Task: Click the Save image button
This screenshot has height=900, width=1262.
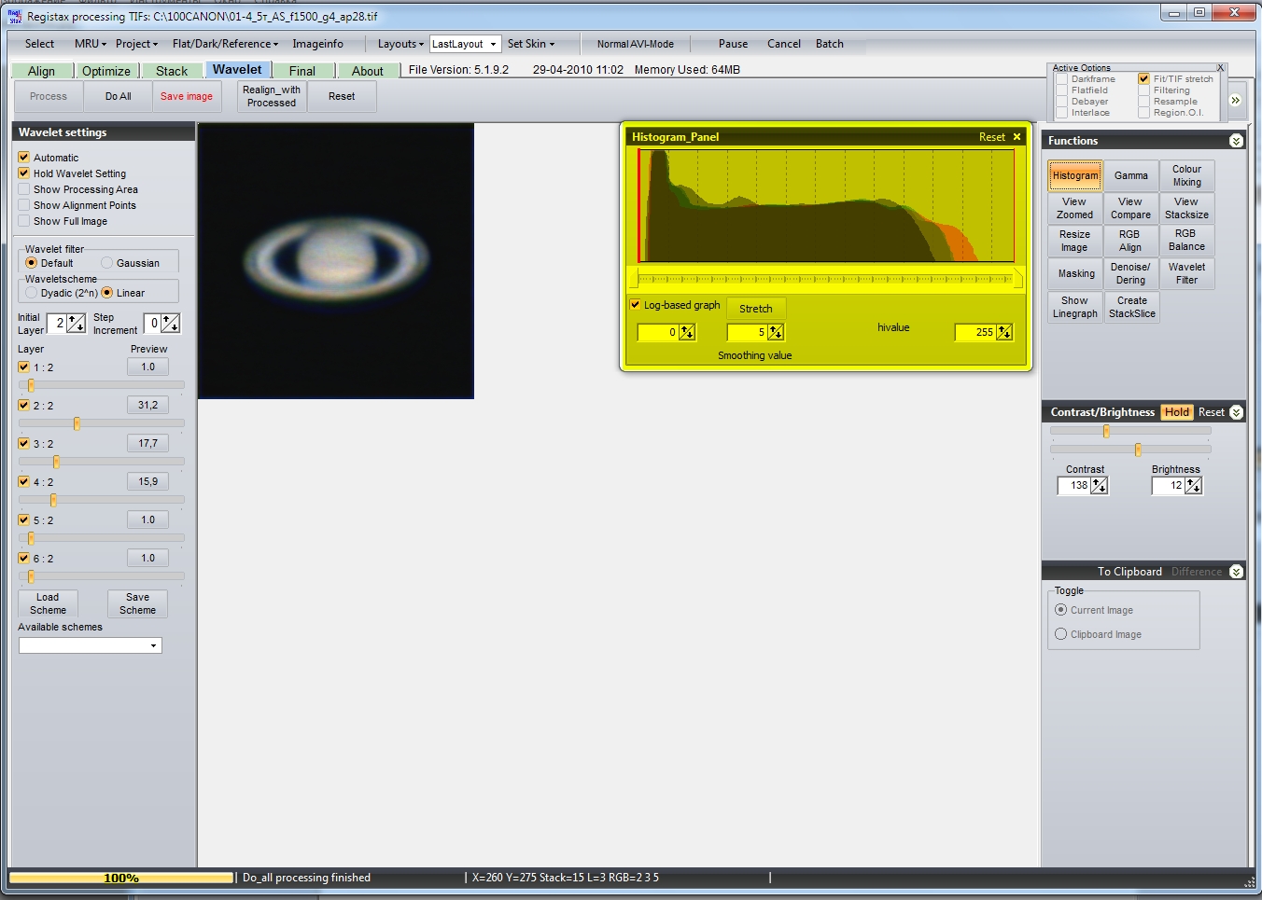Action: (x=187, y=97)
